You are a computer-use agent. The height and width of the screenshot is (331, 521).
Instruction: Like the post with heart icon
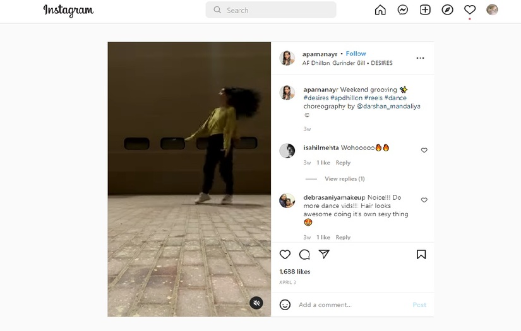[x=285, y=254]
